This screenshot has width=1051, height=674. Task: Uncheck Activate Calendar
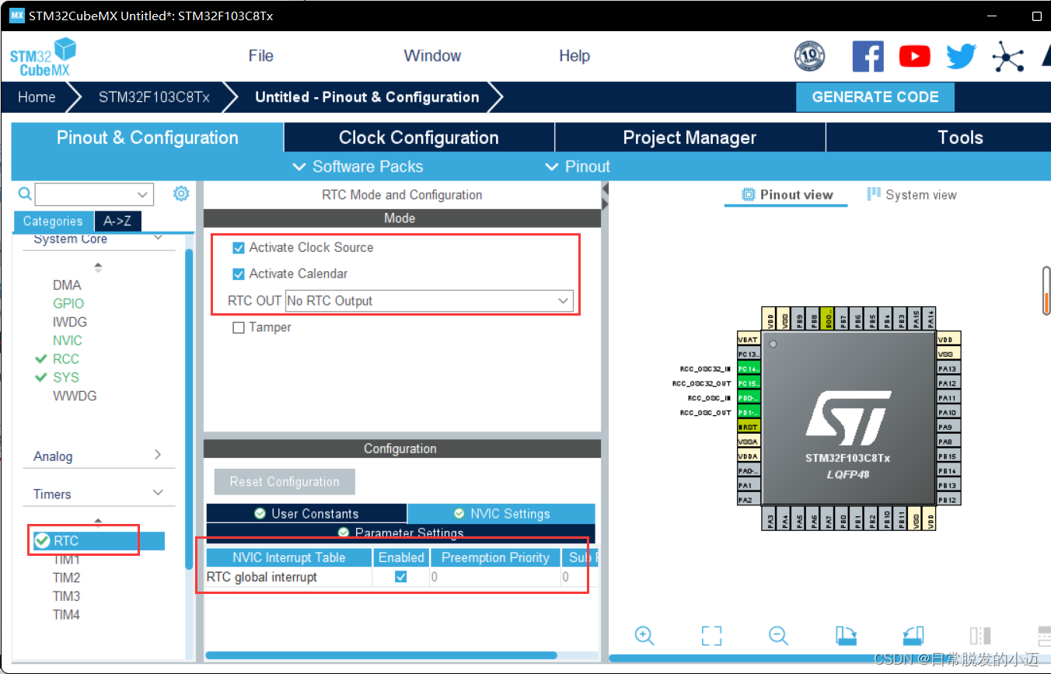pos(239,274)
